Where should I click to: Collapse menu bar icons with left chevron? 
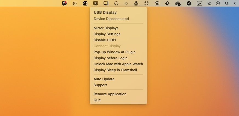point(235,4)
